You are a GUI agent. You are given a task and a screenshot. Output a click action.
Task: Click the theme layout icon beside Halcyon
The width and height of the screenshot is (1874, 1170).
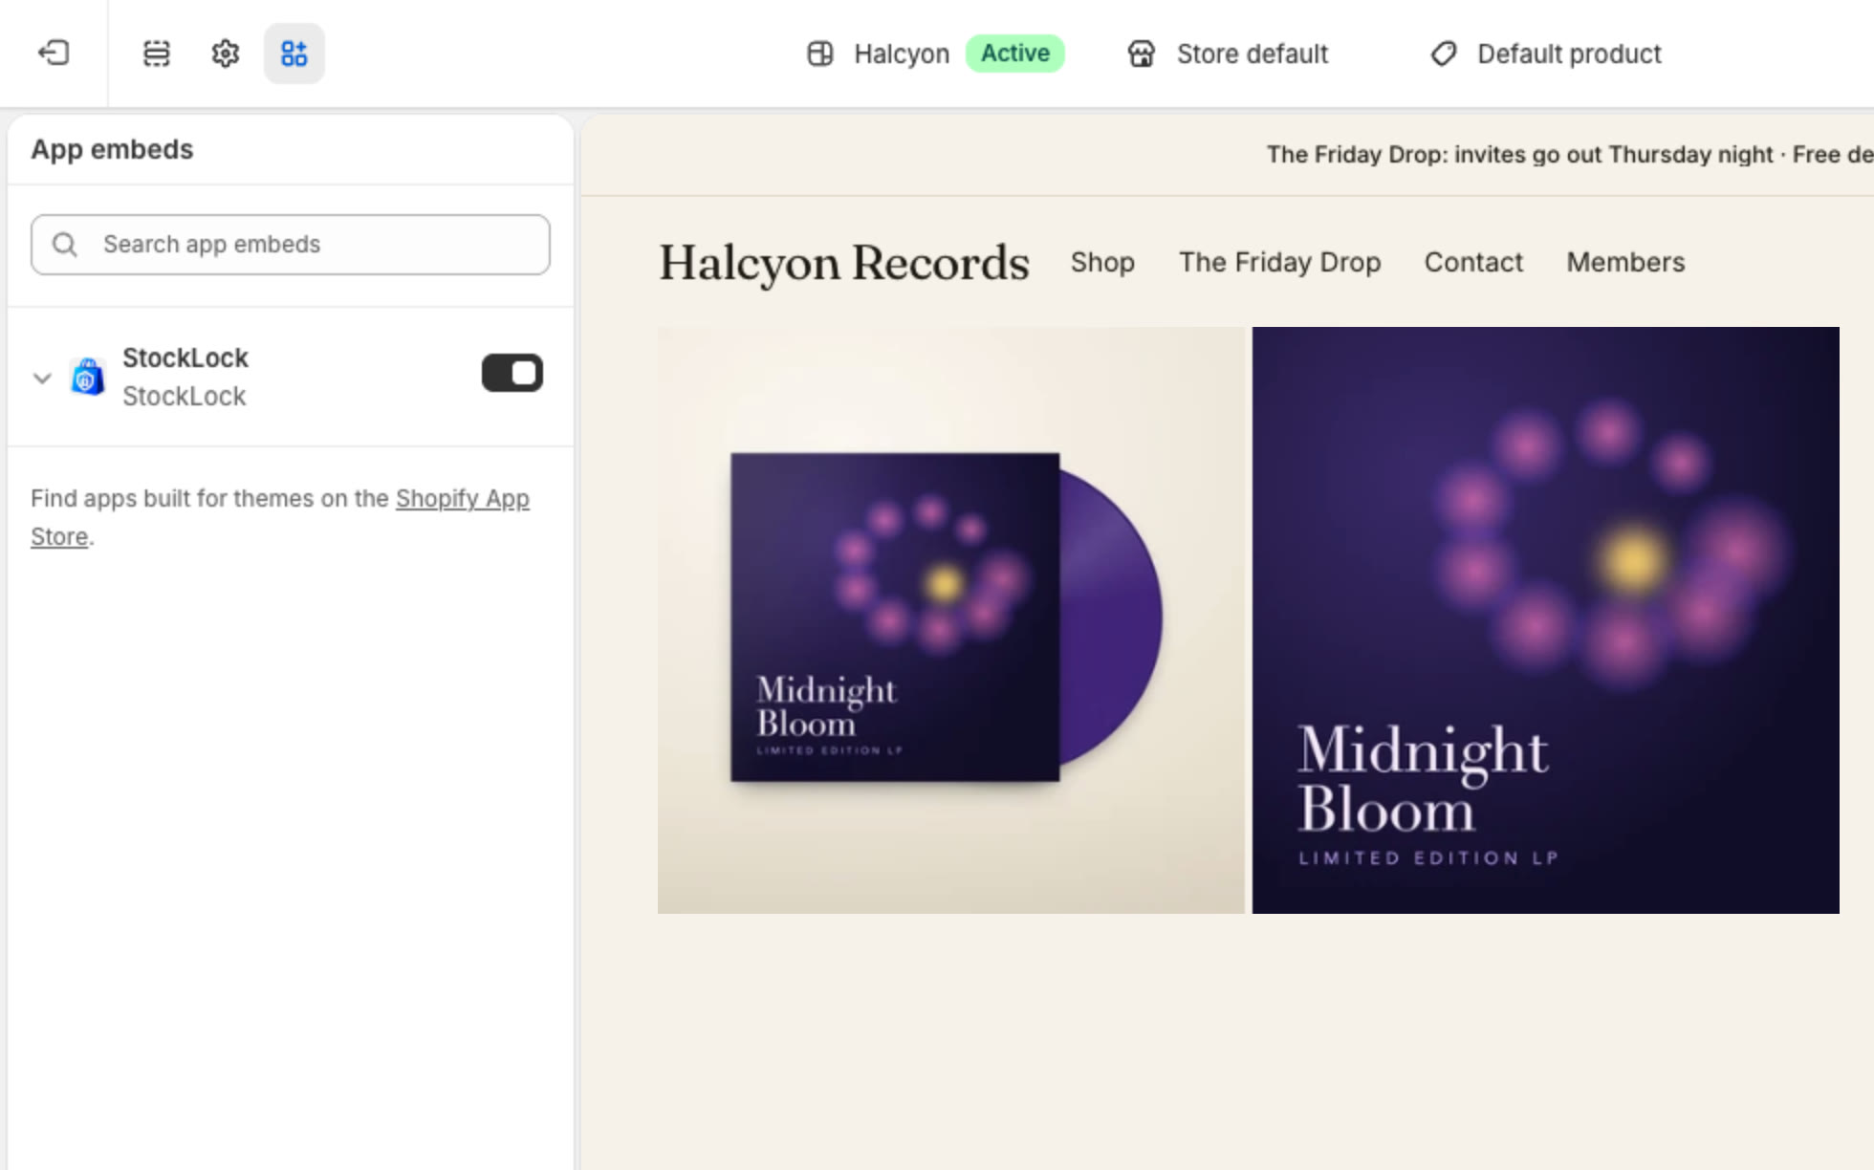tap(820, 54)
